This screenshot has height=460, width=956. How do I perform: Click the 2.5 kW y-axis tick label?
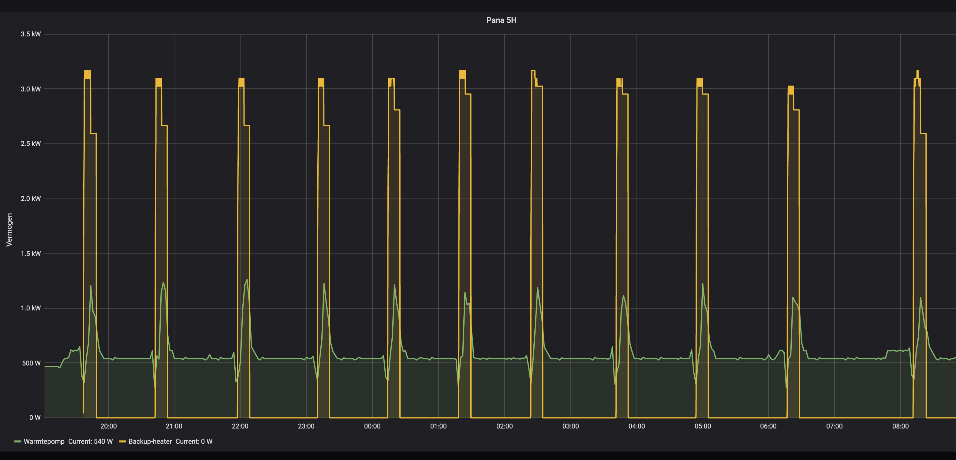30,143
